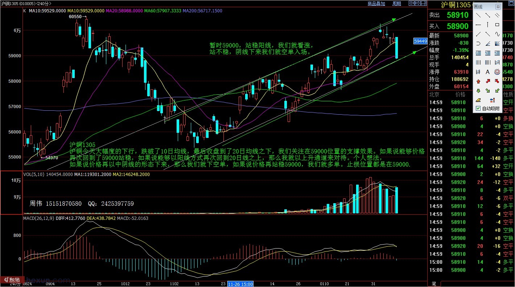Select the text annotation 'A' tool
Image resolution: width=515 pixels, height=287 pixels.
tap(488, 72)
